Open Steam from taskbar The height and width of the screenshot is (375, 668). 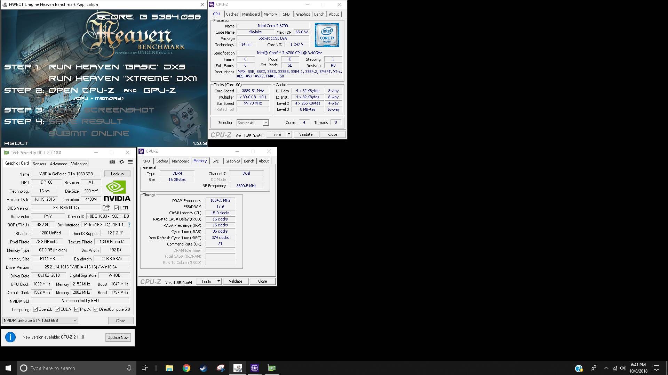203,368
